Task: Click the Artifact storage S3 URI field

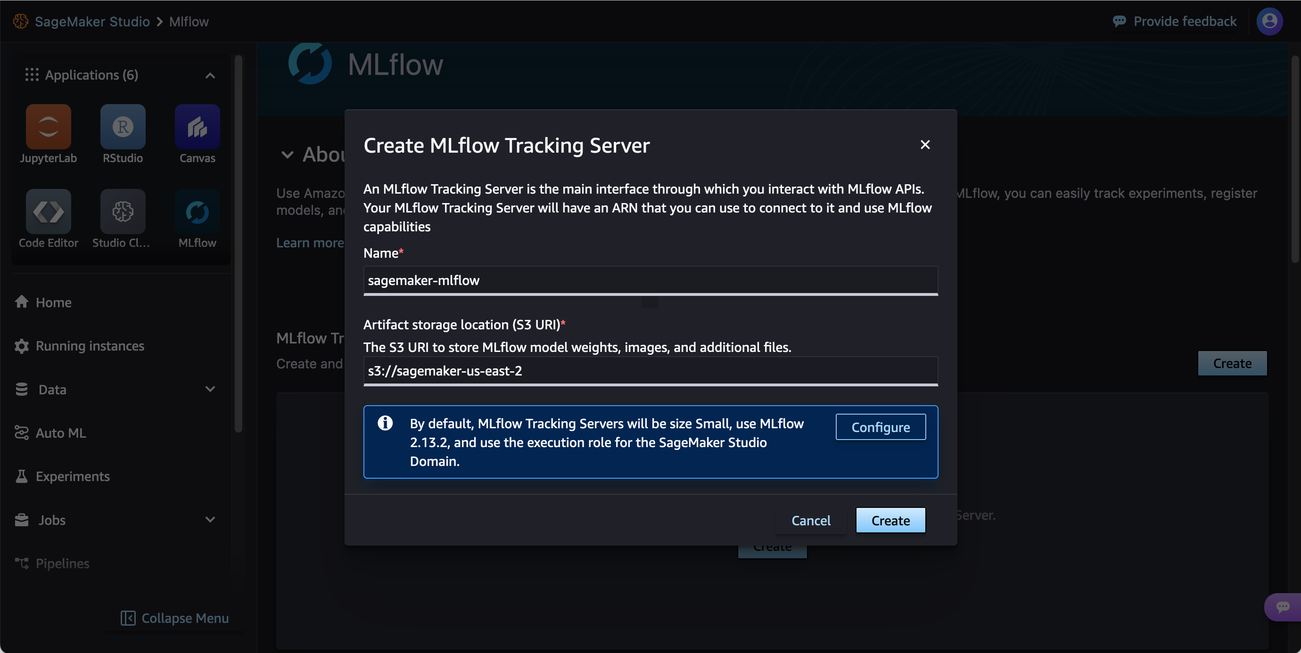Action: (650, 370)
